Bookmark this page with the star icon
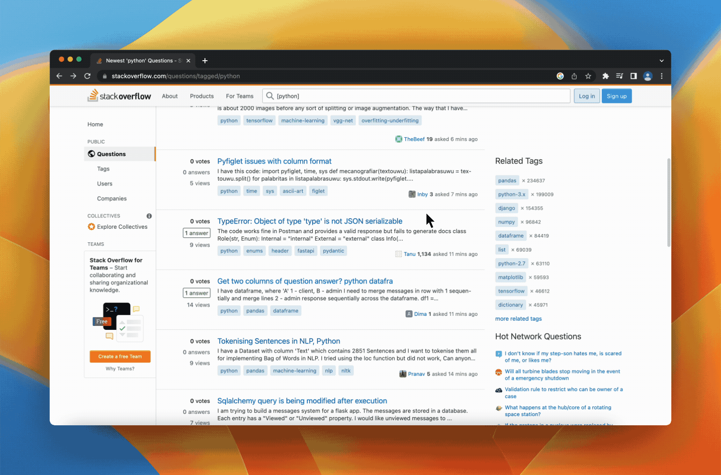This screenshot has width=721, height=475. pyautogui.click(x=588, y=76)
